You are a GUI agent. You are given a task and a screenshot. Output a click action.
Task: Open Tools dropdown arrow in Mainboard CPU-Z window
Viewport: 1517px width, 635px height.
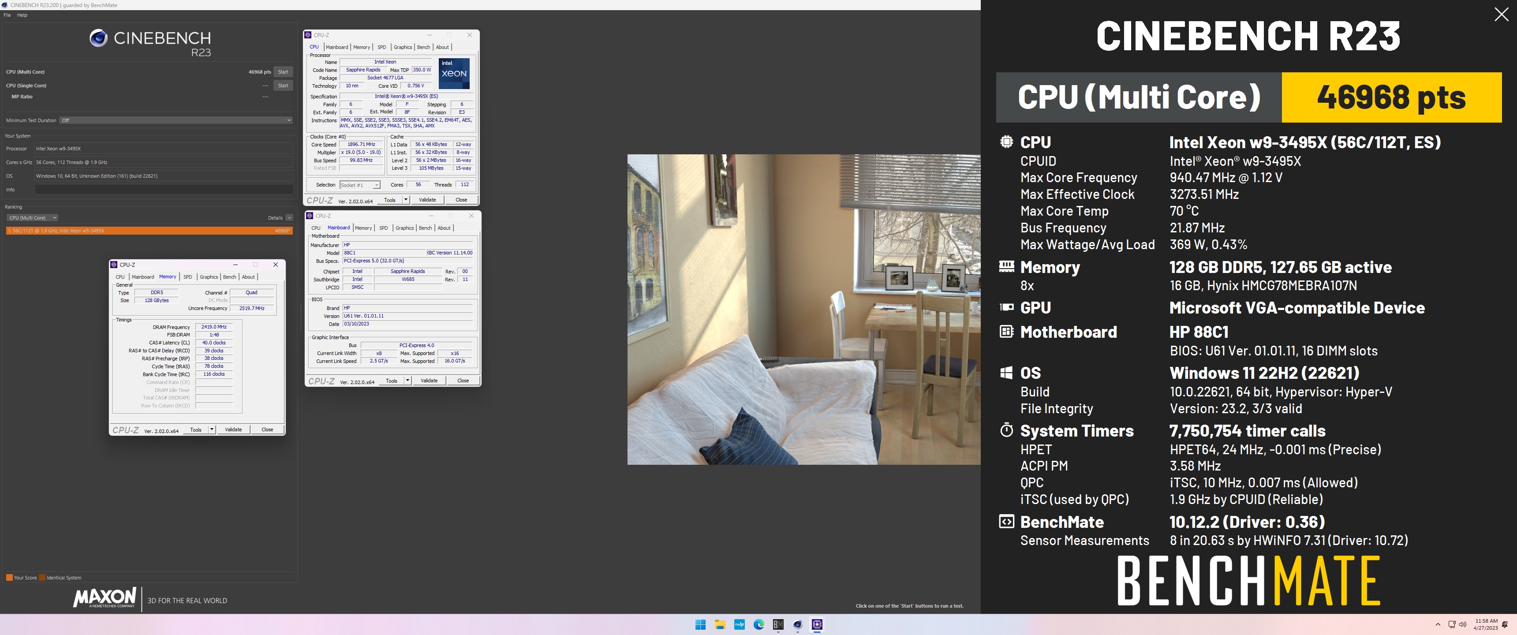pyautogui.click(x=407, y=381)
